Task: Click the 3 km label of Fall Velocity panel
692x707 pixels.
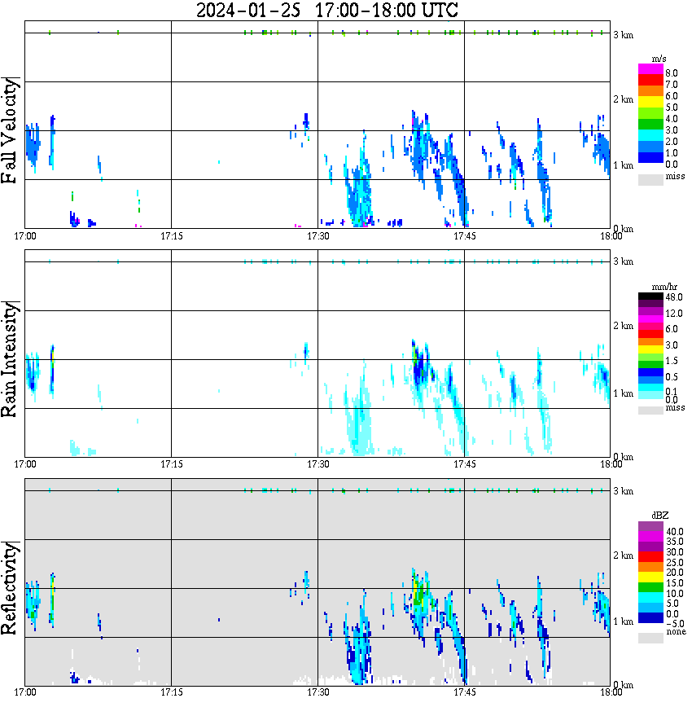Action: pyautogui.click(x=623, y=35)
